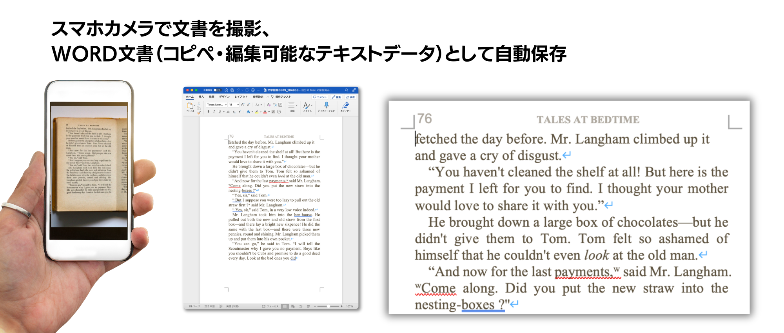The width and height of the screenshot is (784, 333).
Task: Click the Redo icon
Action: coord(247,90)
